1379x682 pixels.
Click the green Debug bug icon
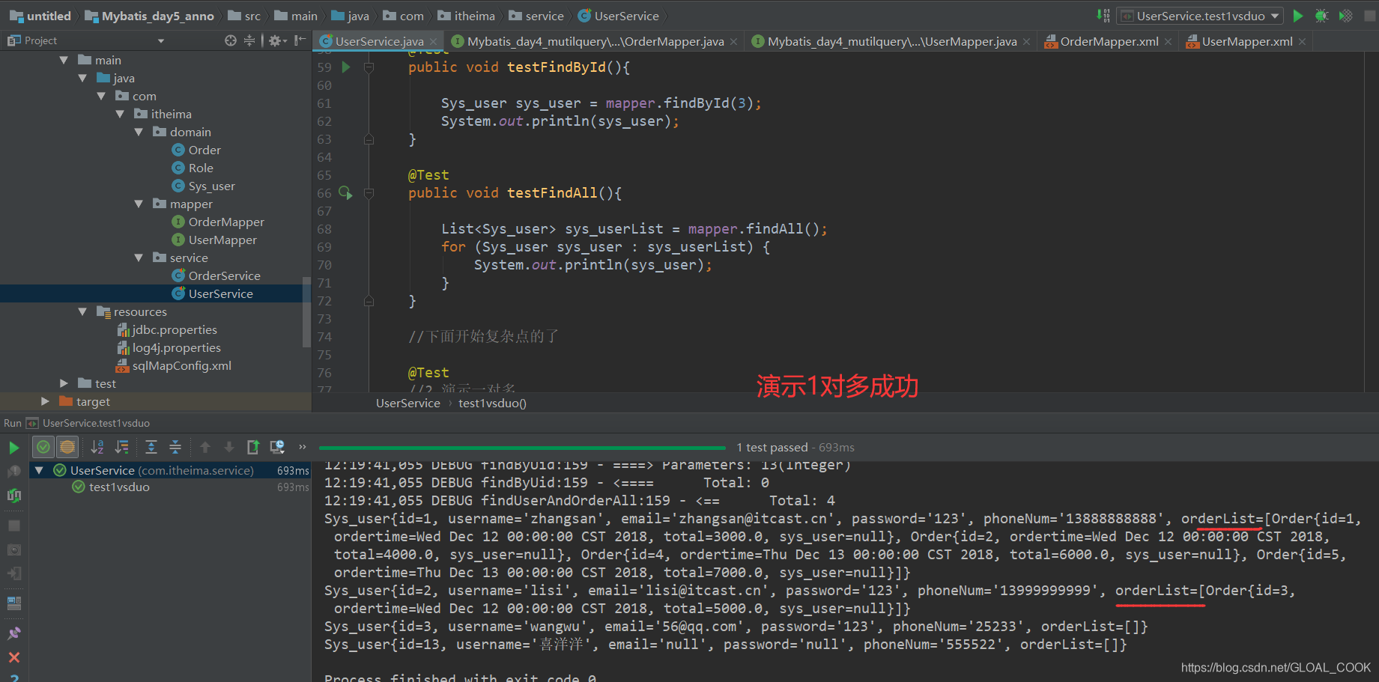1322,16
